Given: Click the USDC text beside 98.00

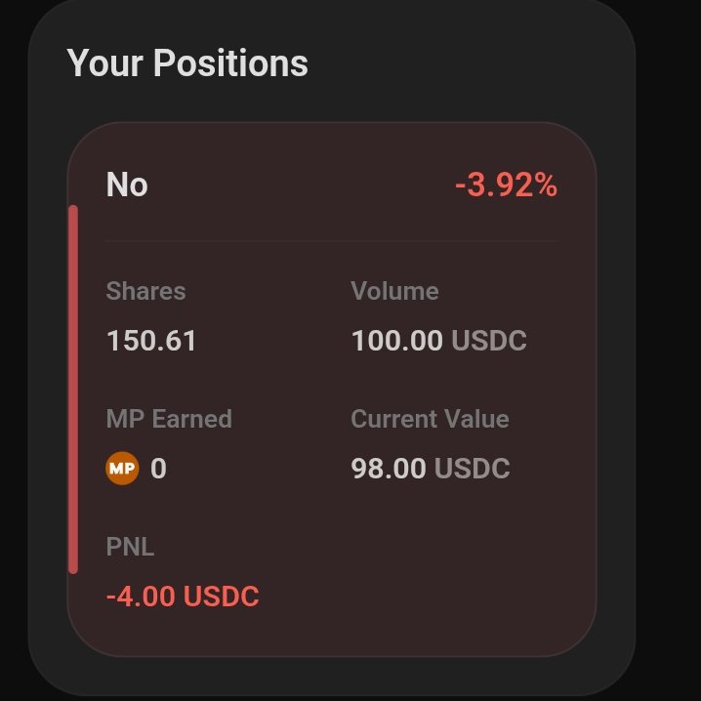Looking at the screenshot, I should tap(473, 468).
